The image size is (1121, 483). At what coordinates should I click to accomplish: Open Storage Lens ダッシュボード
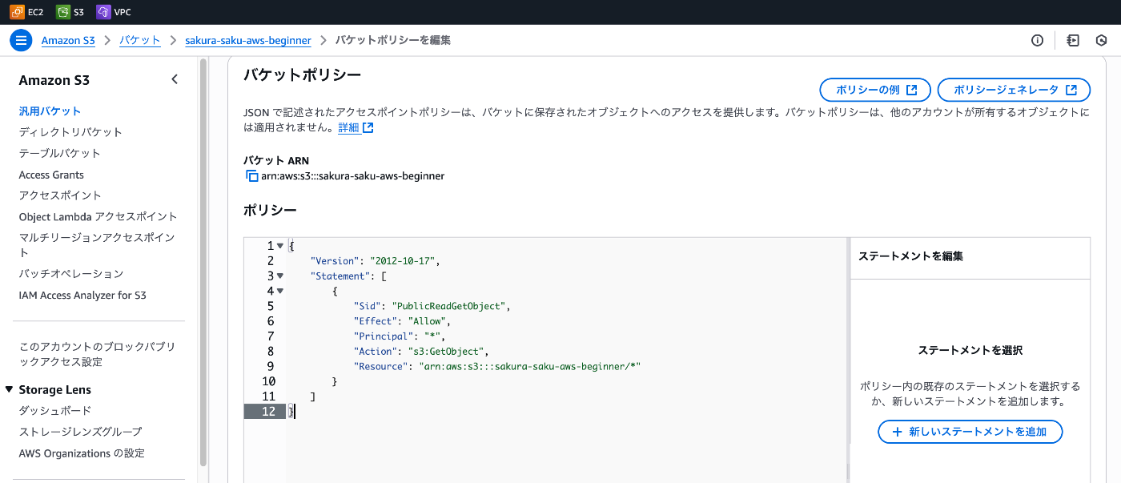[55, 410]
